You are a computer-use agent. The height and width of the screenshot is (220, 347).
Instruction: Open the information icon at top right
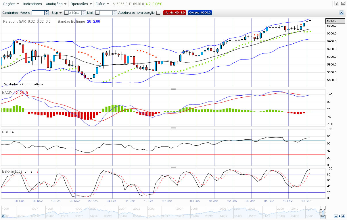coord(337,3)
